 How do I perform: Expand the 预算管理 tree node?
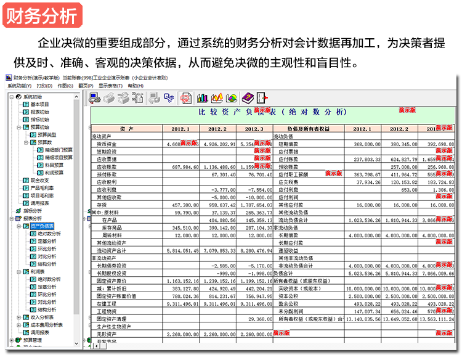coord(11,340)
